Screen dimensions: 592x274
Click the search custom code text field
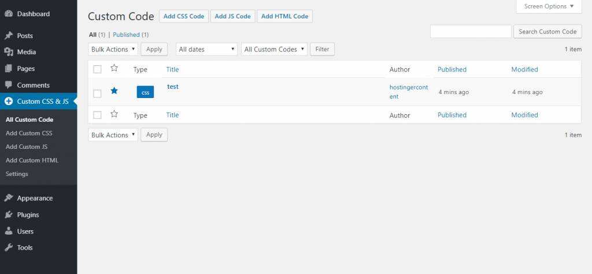(x=471, y=32)
